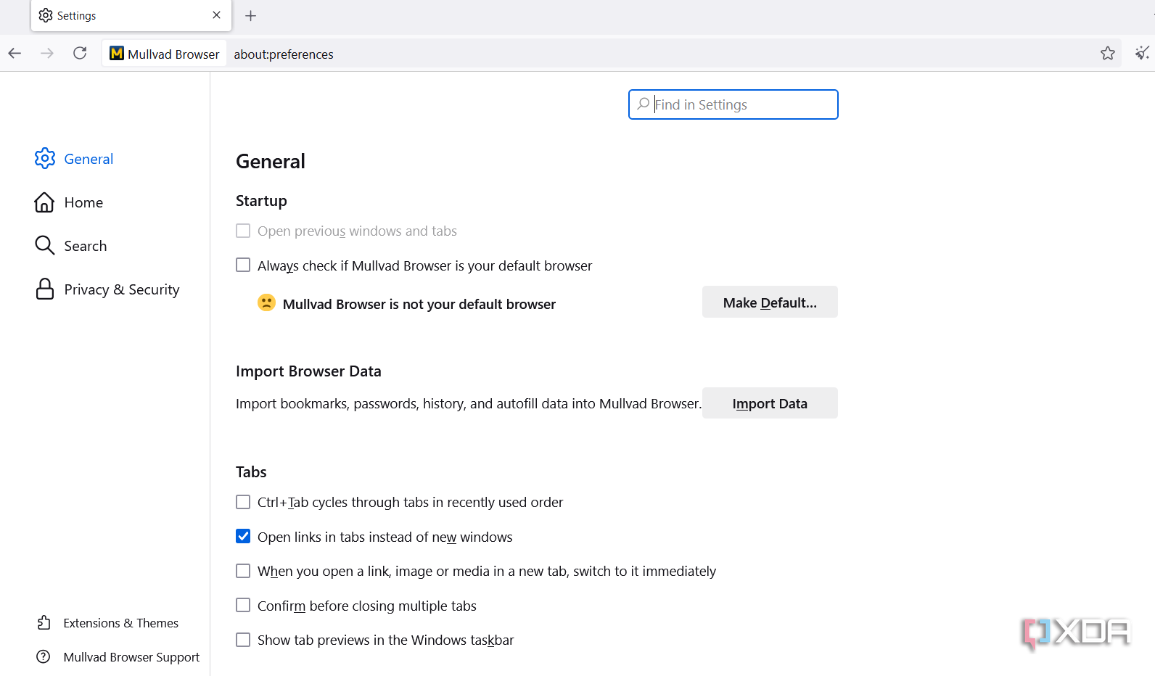
Task: Open the Search settings category
Action: 85,246
